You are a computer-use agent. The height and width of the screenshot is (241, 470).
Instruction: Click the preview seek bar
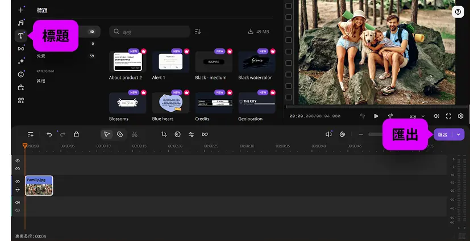click(376, 107)
